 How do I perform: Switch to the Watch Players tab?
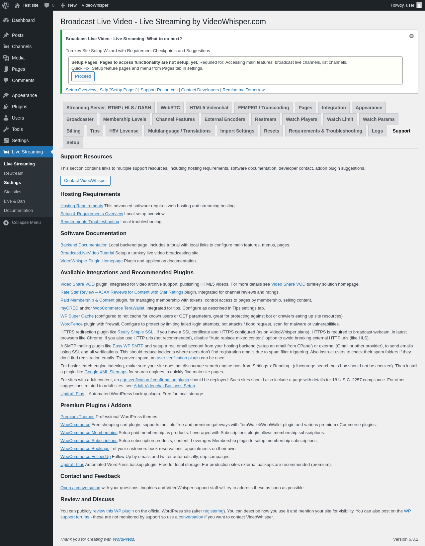[301, 119]
